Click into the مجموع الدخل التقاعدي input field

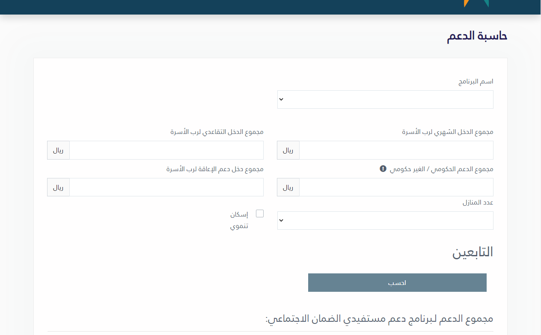(x=166, y=150)
